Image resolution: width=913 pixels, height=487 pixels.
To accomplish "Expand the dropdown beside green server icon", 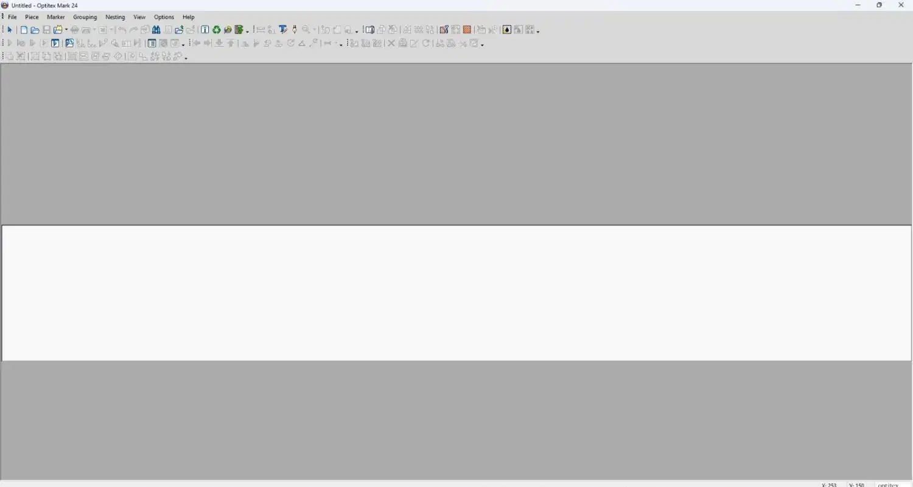I will pyautogui.click(x=247, y=31).
